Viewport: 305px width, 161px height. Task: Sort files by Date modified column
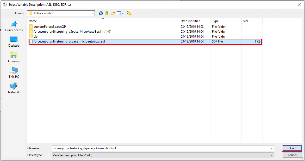[190, 21]
